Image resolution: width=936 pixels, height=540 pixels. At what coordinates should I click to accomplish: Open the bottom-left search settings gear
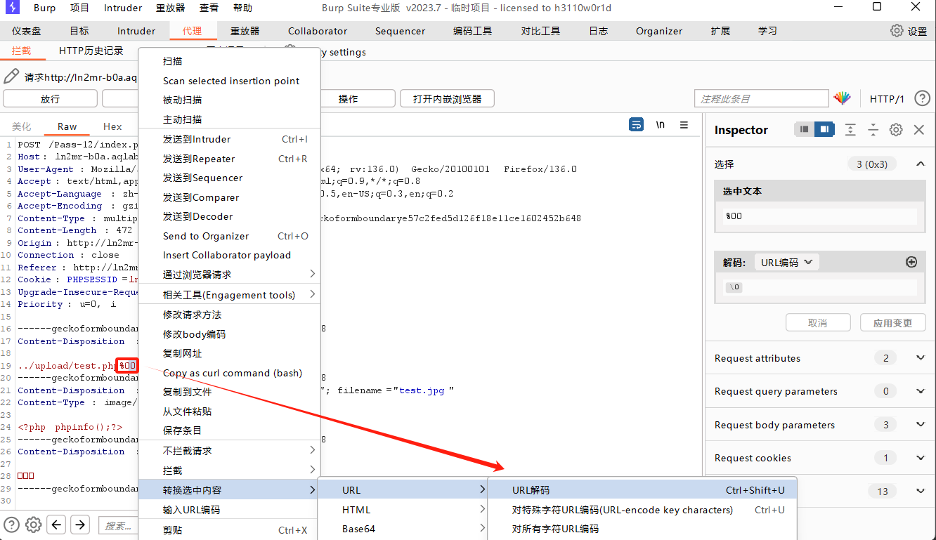(33, 524)
